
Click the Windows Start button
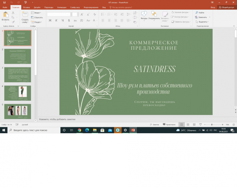pyautogui.click(x=4, y=130)
